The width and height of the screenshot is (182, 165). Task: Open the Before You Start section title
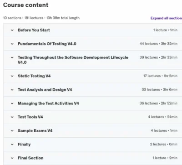pyautogui.click(x=34, y=30)
